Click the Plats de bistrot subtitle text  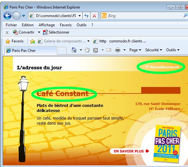[x=70, y=108]
